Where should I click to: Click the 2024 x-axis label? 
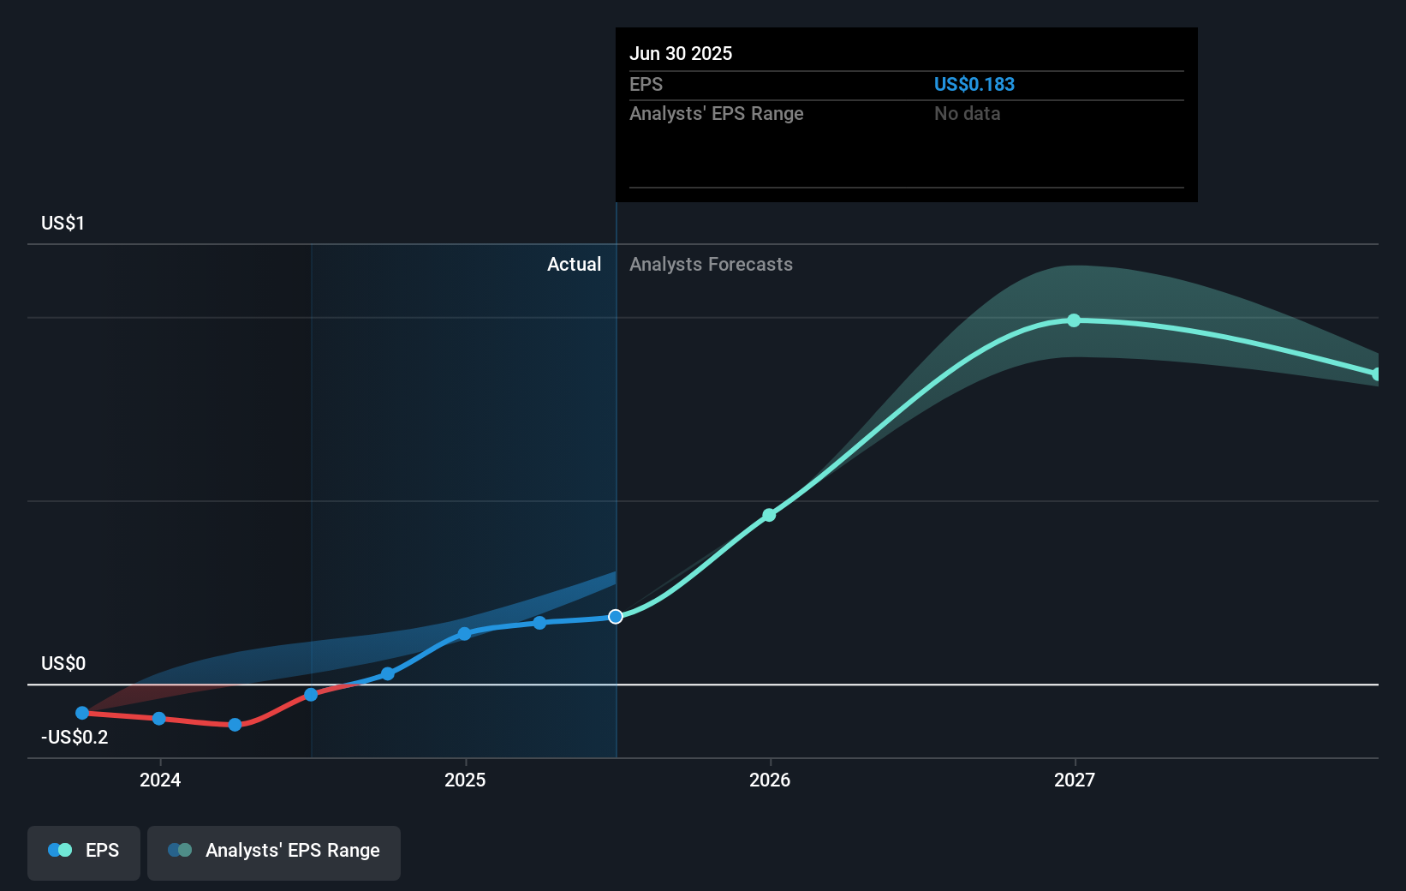click(x=160, y=780)
